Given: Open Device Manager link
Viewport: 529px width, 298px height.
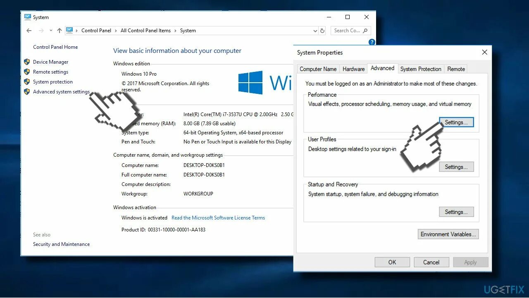Looking at the screenshot, I should point(51,62).
